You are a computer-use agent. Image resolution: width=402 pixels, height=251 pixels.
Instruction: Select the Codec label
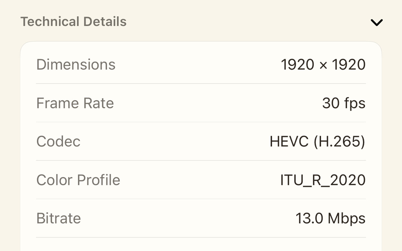[x=59, y=141]
